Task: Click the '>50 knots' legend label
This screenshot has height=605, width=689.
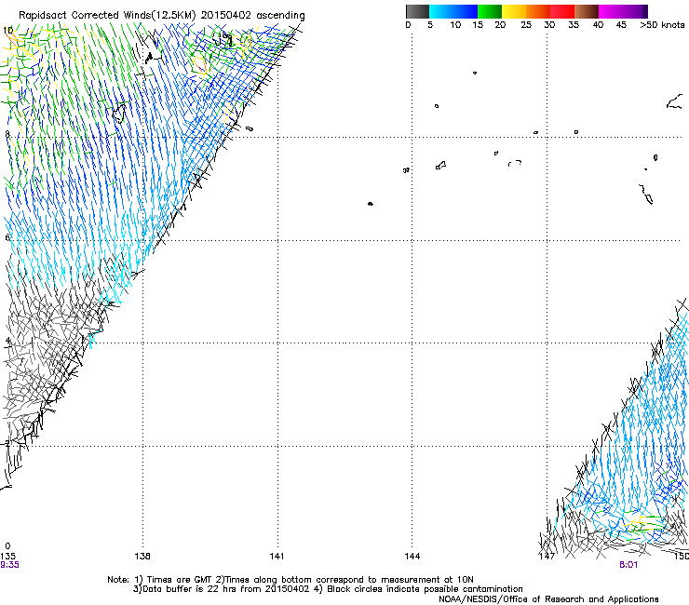Action: pos(662,25)
